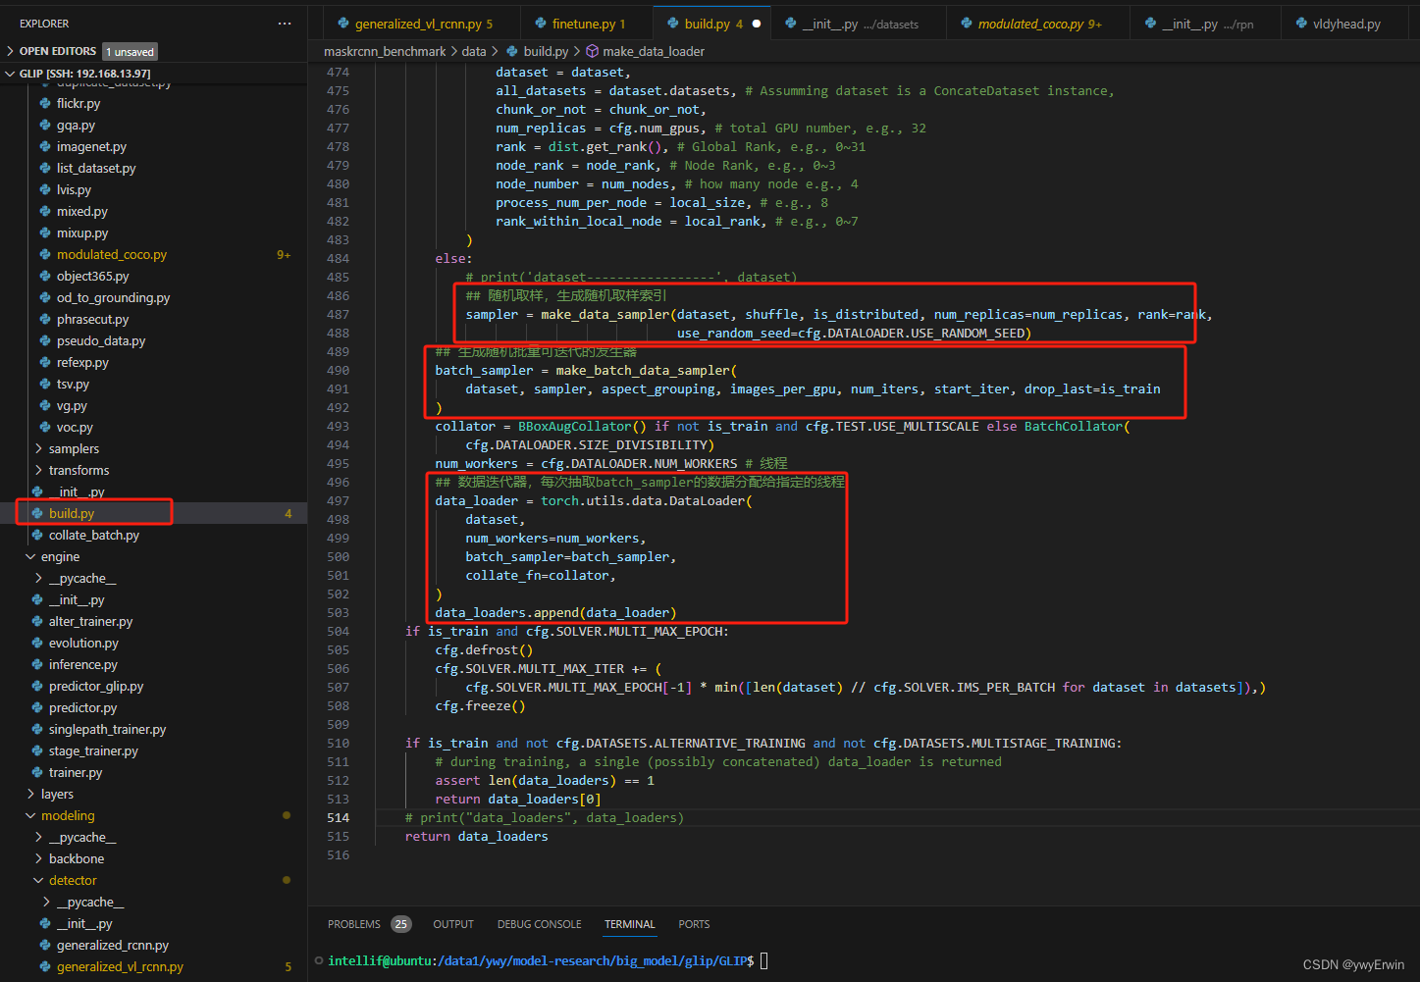Open pseudo_data.py file

point(153,340)
